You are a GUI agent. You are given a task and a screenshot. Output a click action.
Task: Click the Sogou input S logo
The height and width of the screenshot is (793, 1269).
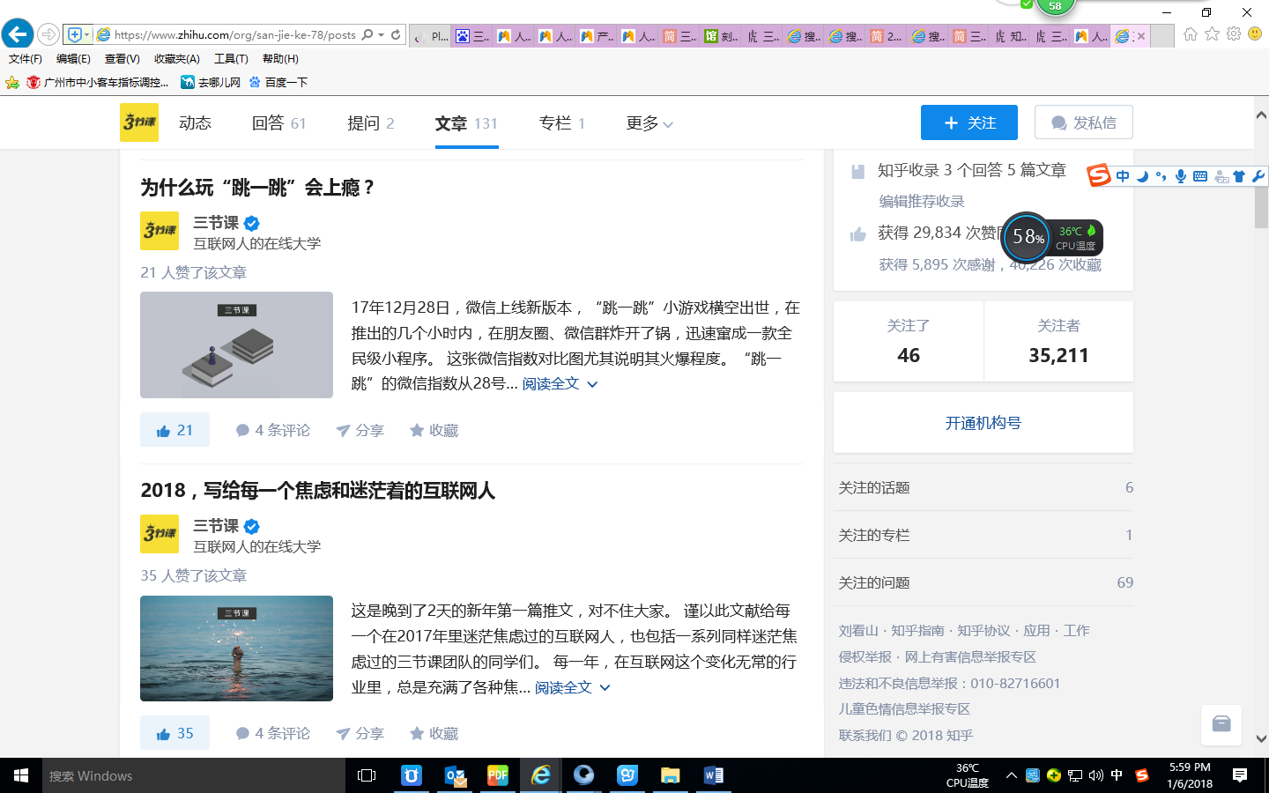click(1098, 175)
